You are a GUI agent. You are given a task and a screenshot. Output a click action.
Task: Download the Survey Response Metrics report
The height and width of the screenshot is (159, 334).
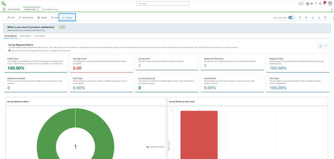[x=321, y=46]
